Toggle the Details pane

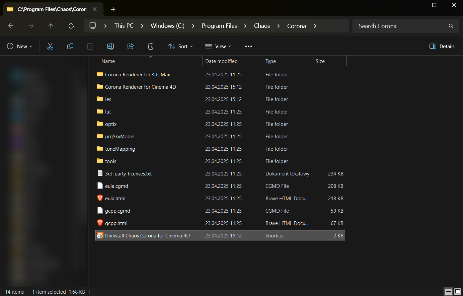coord(442,46)
